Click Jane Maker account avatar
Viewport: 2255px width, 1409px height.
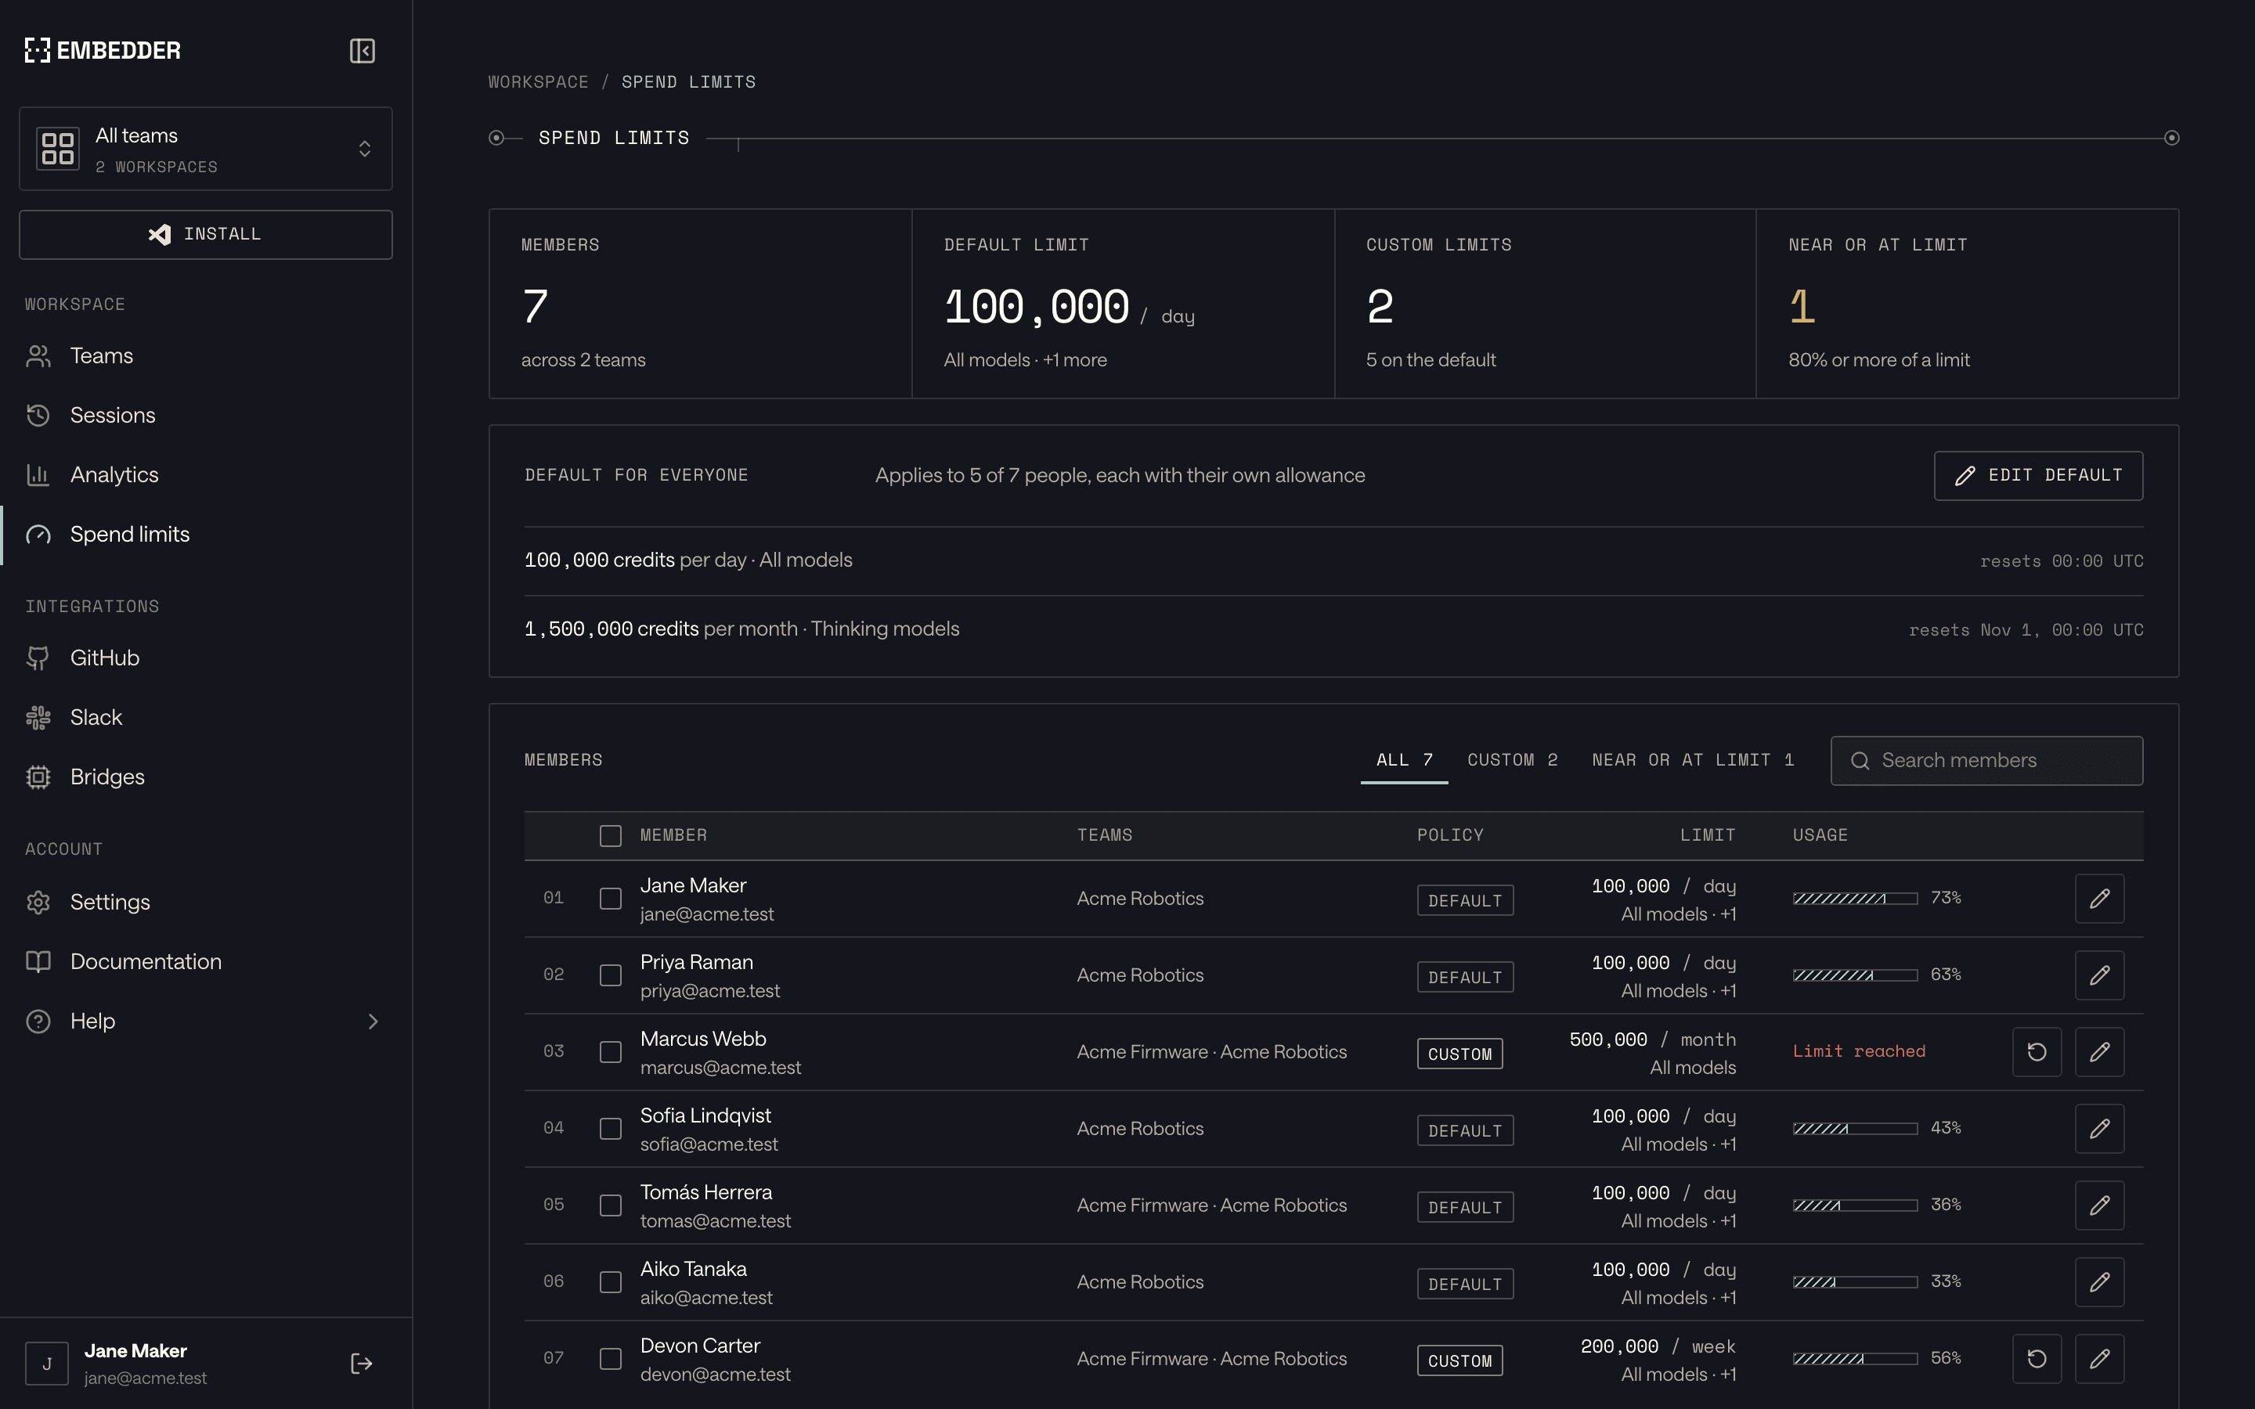click(47, 1364)
